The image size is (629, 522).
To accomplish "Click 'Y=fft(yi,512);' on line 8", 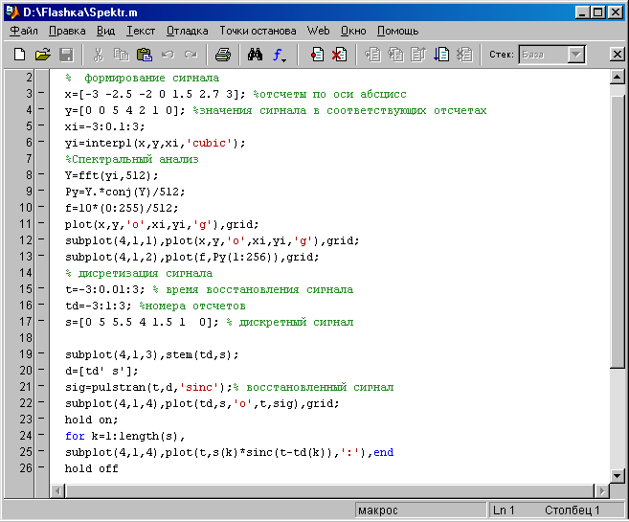I will pyautogui.click(x=112, y=175).
